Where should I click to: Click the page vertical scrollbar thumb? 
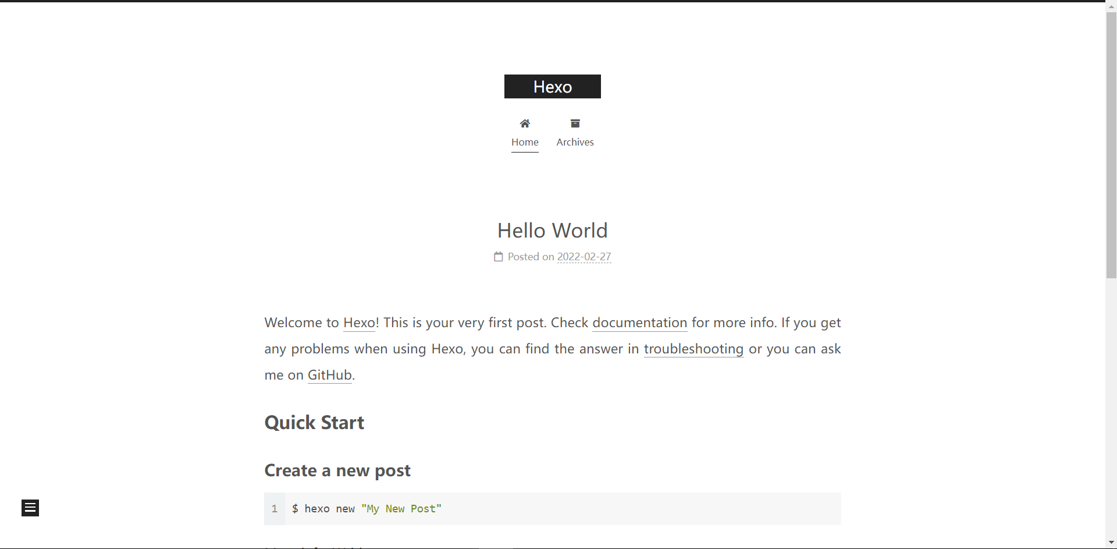[x=1111, y=146]
